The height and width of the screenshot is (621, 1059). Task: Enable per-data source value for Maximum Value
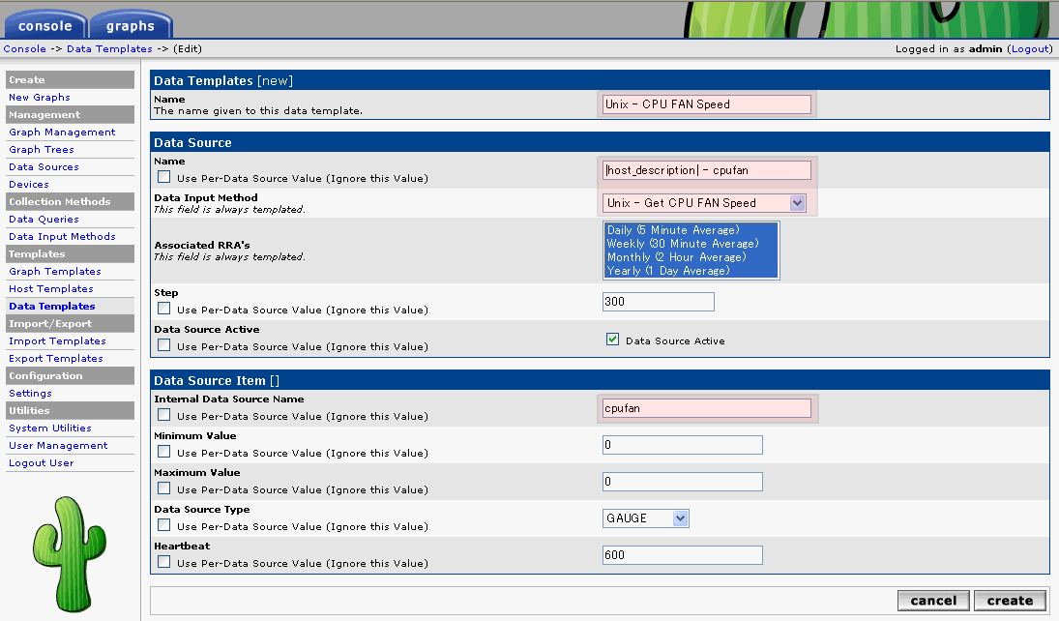coord(164,489)
